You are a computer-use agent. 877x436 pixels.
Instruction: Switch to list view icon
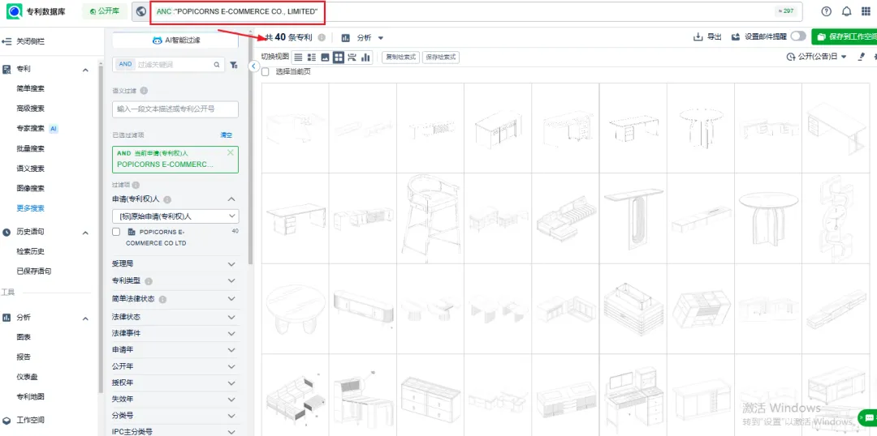298,57
